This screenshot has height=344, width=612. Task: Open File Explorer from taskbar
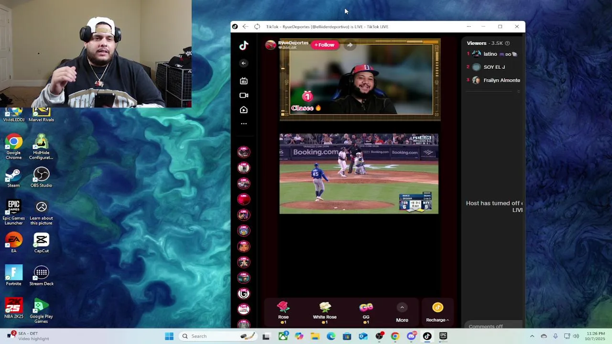[x=315, y=336]
